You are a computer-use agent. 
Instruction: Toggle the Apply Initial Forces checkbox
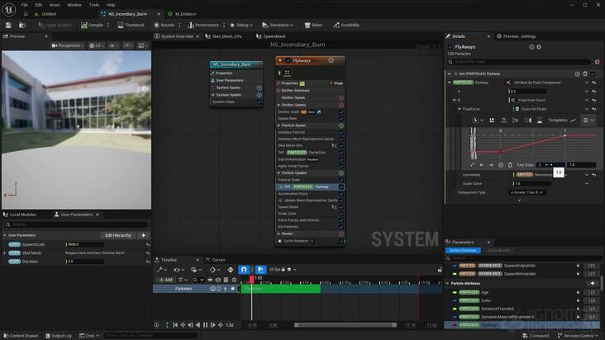[x=341, y=166]
